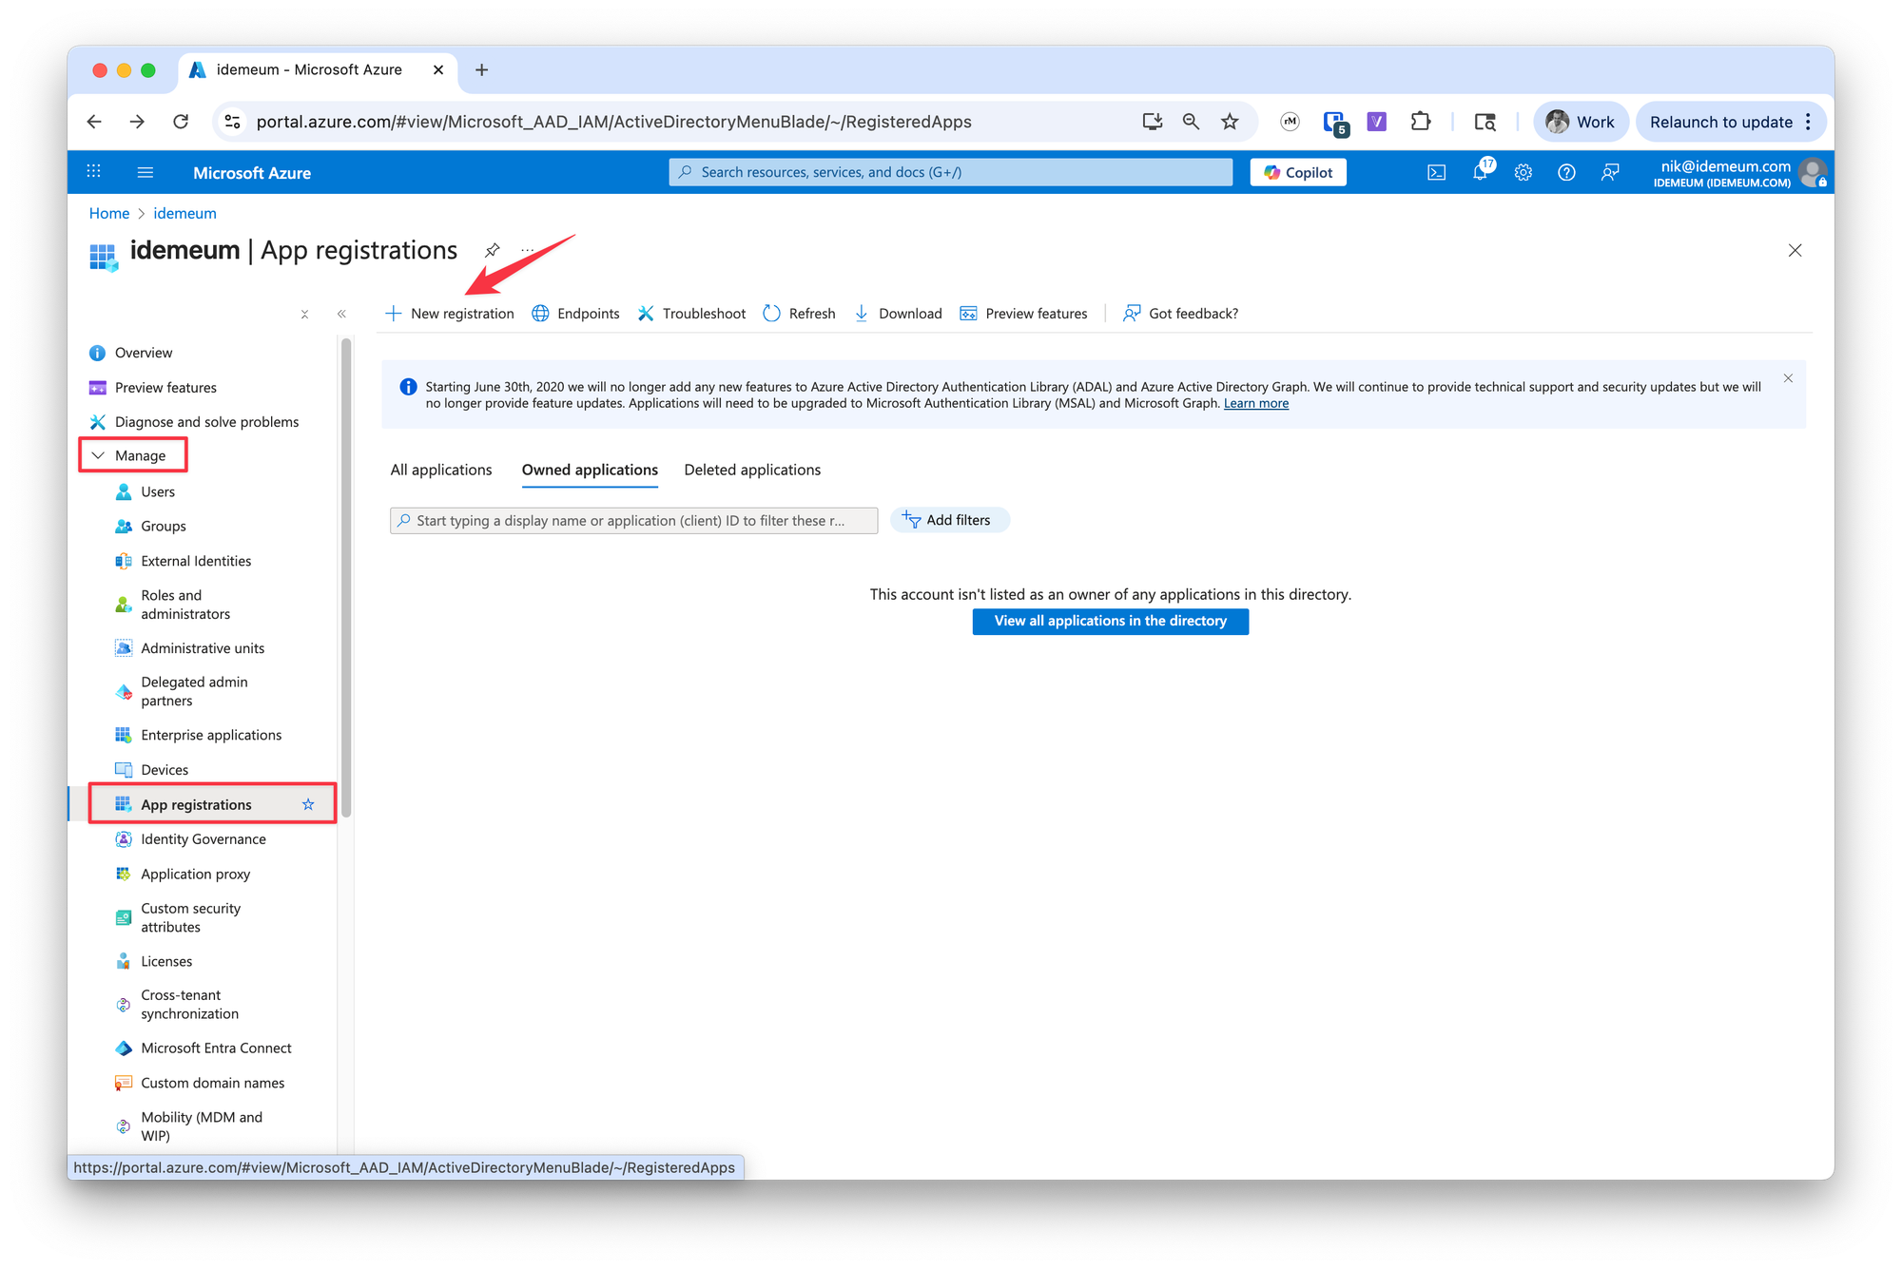Open Chrome extensions puzzle icon
This screenshot has width=1902, height=1269.
click(x=1420, y=122)
